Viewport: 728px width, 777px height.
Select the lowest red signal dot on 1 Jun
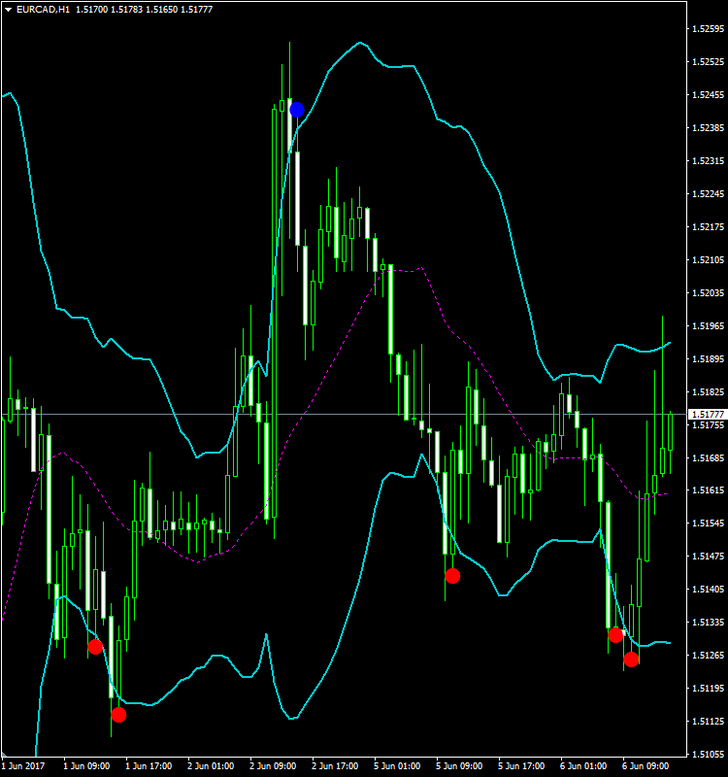pos(118,715)
